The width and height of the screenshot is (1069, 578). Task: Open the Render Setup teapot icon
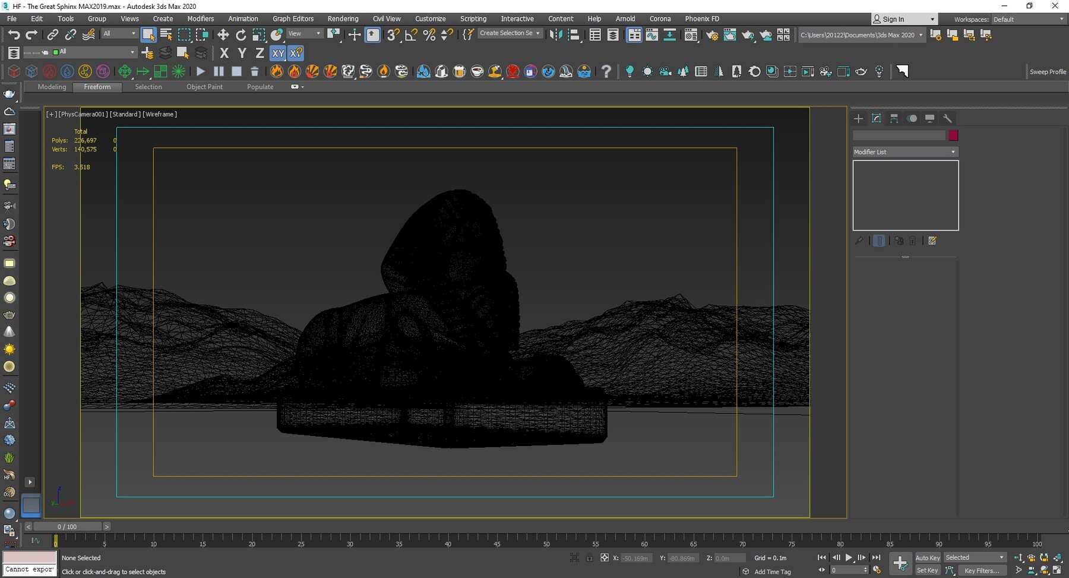coord(711,35)
